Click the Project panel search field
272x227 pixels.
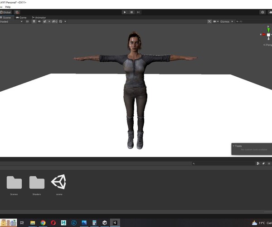click(x=223, y=163)
